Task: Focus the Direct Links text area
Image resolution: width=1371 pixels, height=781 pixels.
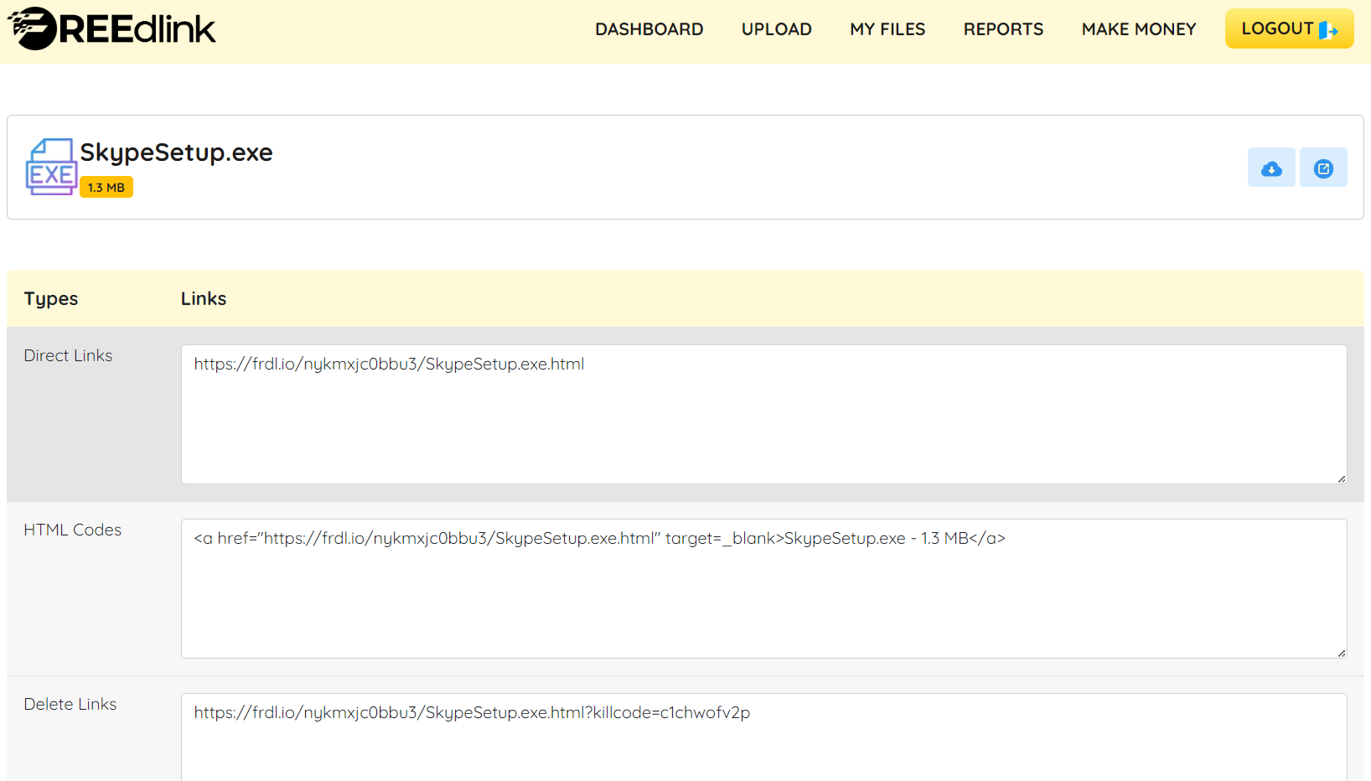Action: (763, 414)
